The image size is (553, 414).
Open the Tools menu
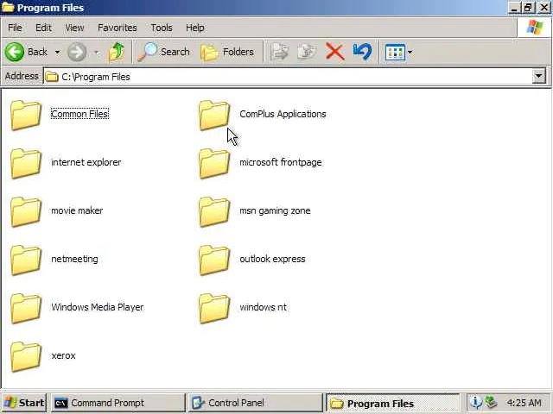click(x=162, y=28)
